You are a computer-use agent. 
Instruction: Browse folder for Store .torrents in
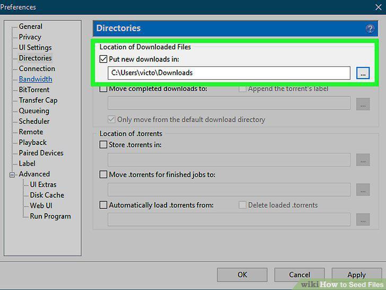[363, 160]
